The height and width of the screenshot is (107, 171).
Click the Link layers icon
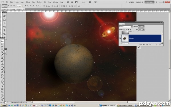pos(141,45)
